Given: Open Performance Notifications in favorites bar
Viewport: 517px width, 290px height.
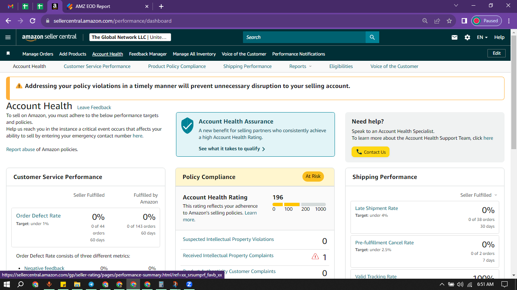Looking at the screenshot, I should coord(299,54).
